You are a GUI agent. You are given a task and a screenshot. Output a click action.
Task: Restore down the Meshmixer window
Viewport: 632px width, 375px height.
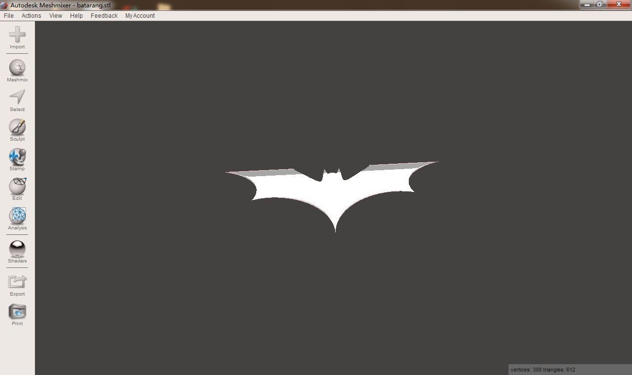[599, 4]
